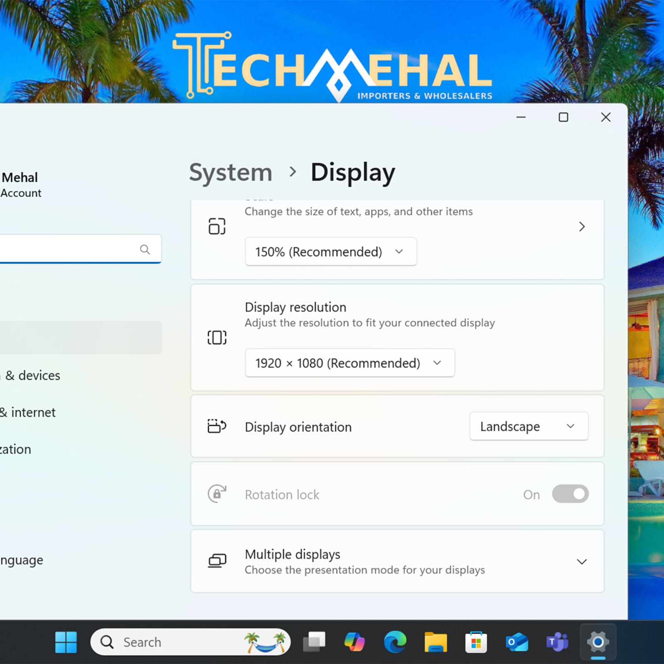This screenshot has width=664, height=664.
Task: Open the Mehal account profile
Action: coord(21,185)
